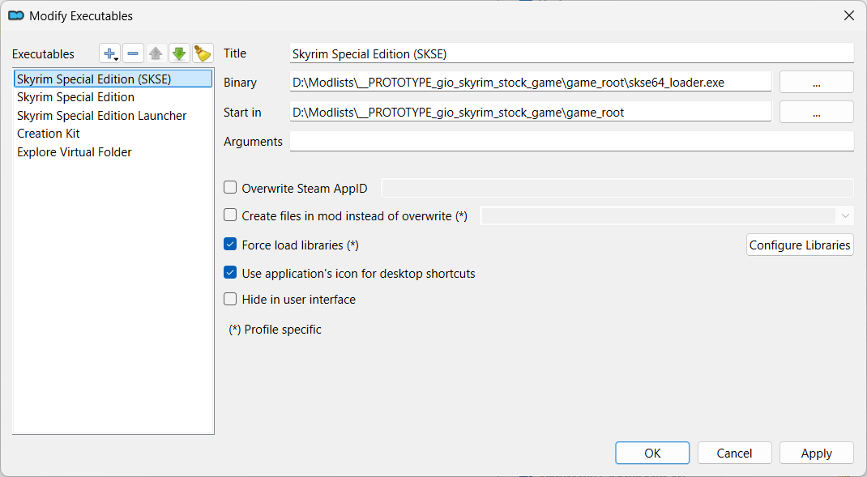Confirm changes with OK button
The width and height of the screenshot is (867, 477).
click(652, 454)
